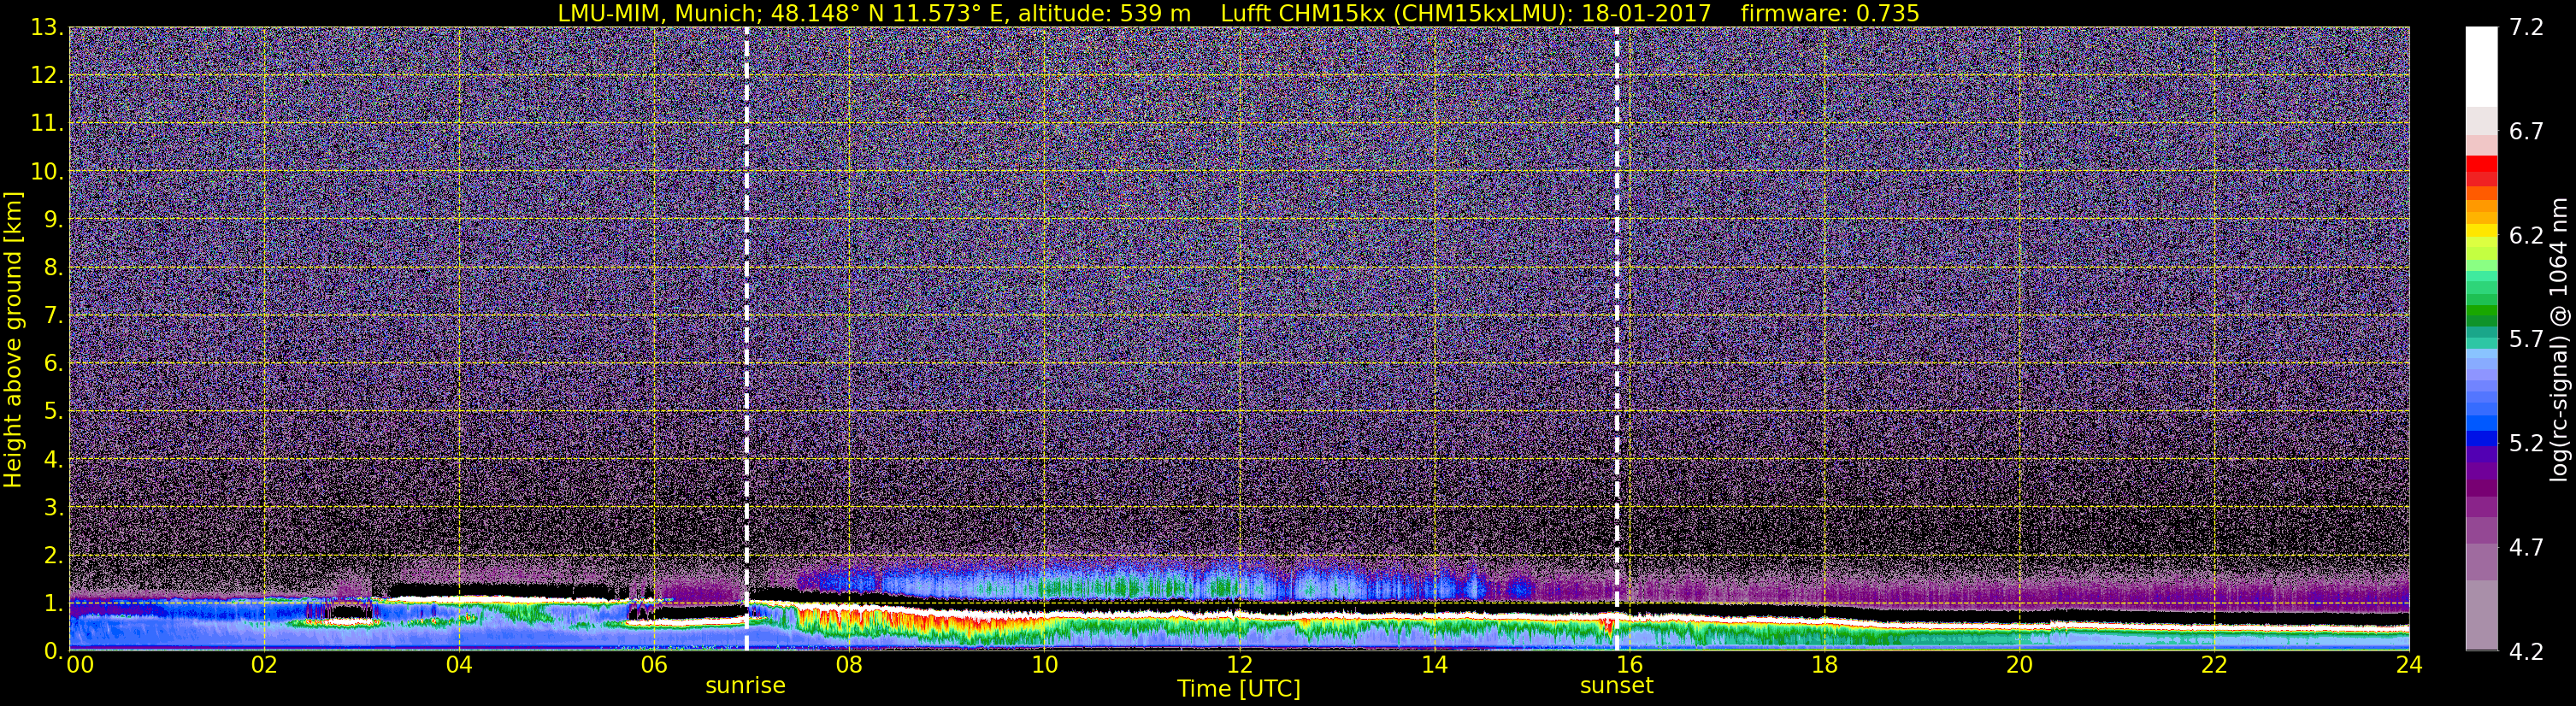Click the 18 tick label on time axis

tap(1824, 665)
